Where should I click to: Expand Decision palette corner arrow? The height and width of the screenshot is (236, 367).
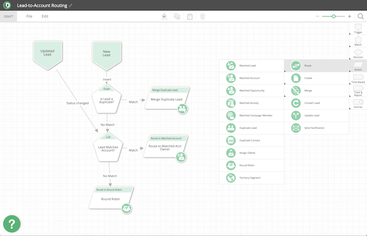[350, 59]
